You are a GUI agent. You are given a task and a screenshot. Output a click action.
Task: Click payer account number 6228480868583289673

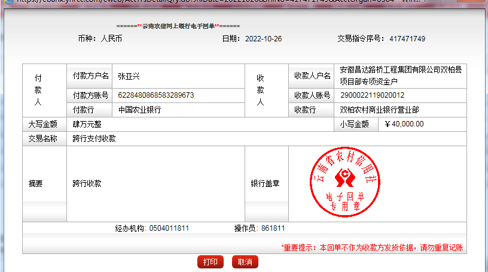click(156, 95)
